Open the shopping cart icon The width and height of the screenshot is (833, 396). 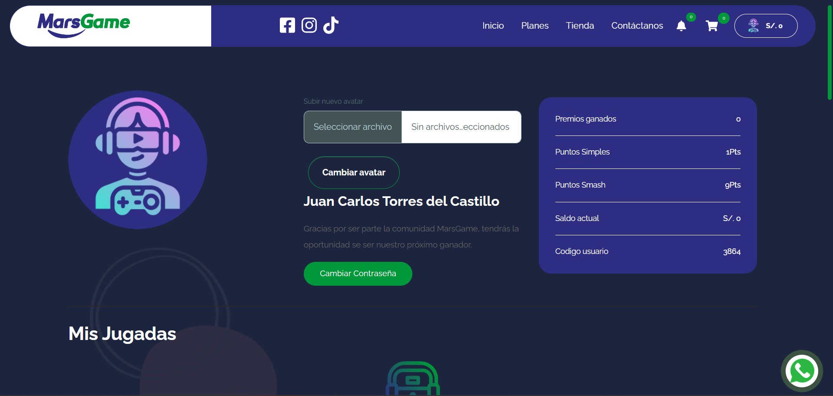[x=712, y=26]
